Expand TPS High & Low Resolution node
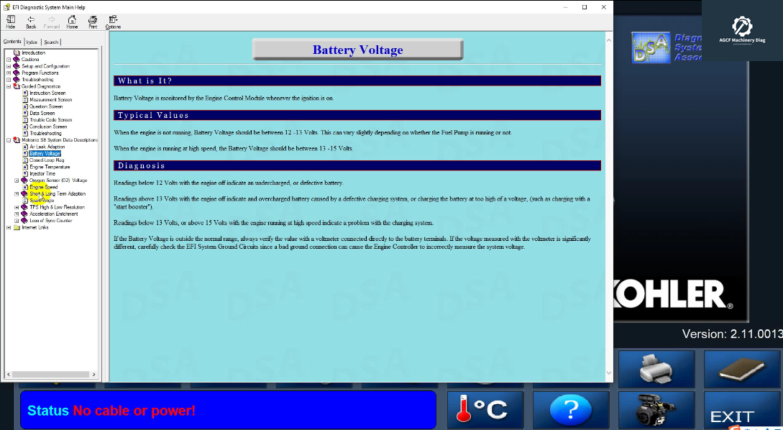 click(17, 207)
